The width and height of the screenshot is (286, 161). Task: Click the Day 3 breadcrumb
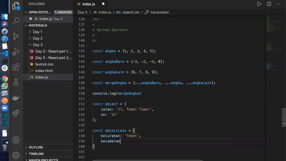coord(82,12)
